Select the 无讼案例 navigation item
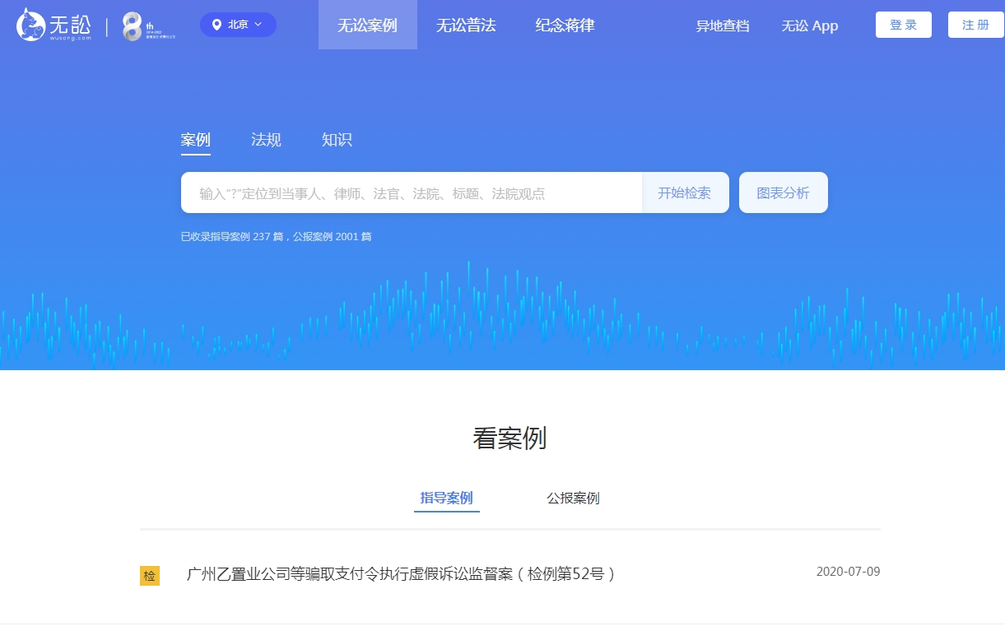Viewport: 1005px width, 626px height. 368,26
